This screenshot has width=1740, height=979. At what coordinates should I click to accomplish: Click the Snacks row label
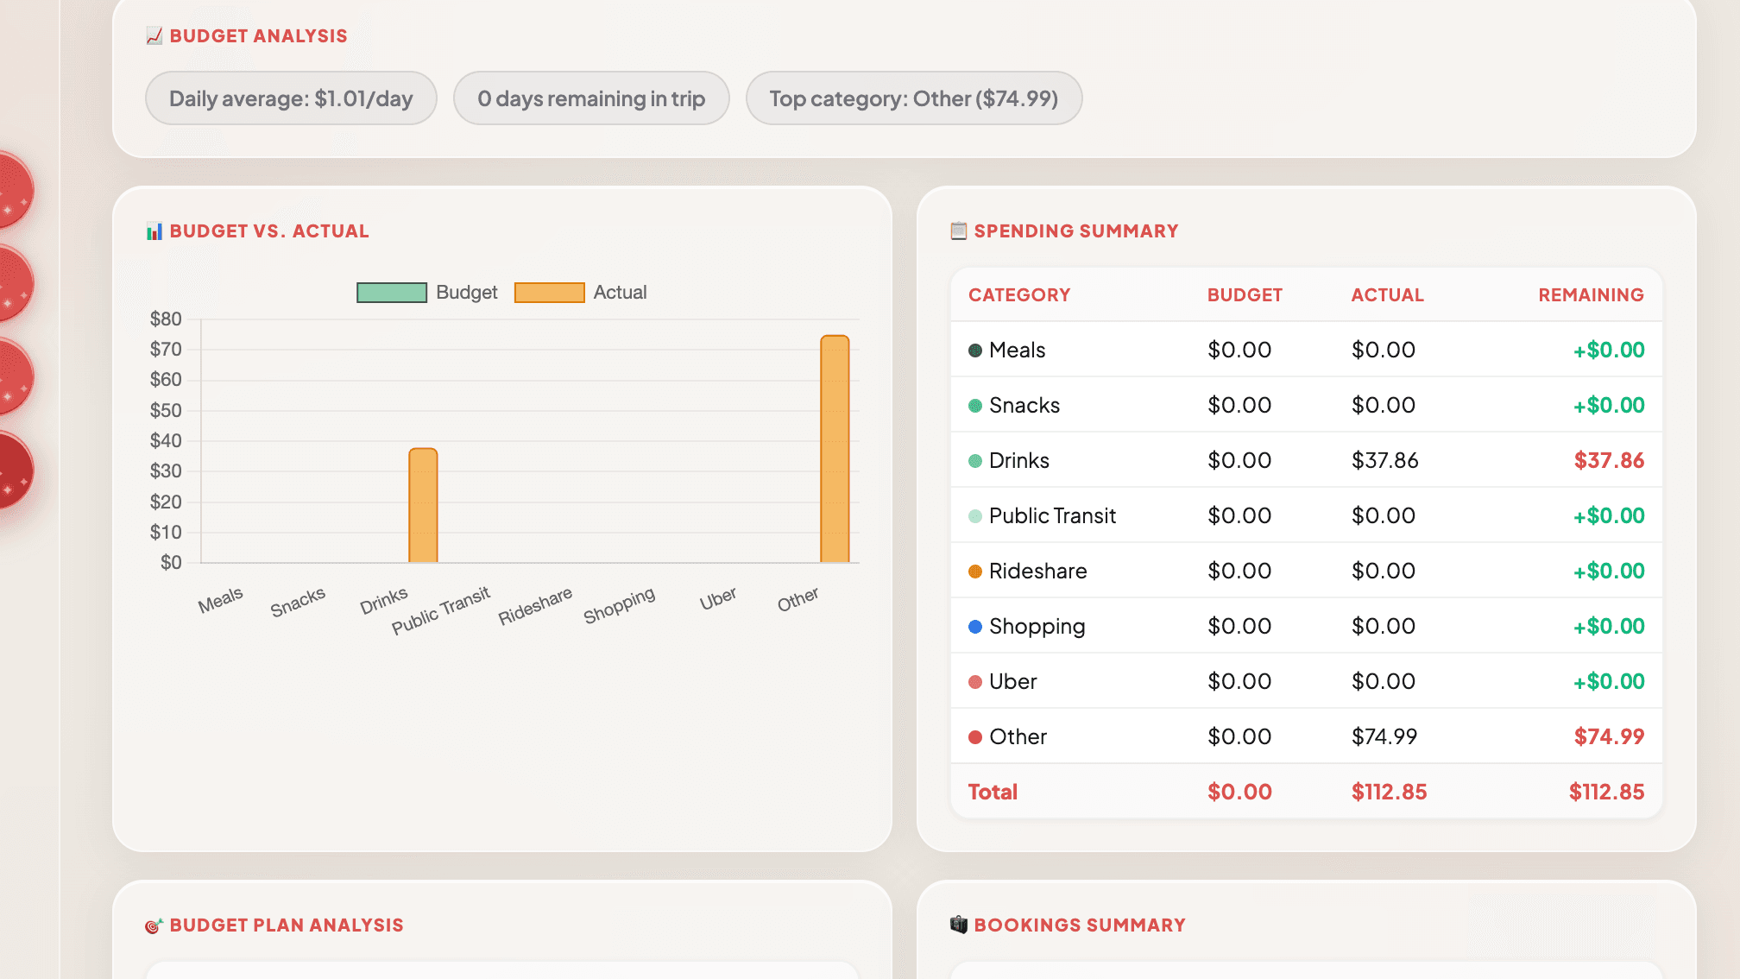(1024, 406)
